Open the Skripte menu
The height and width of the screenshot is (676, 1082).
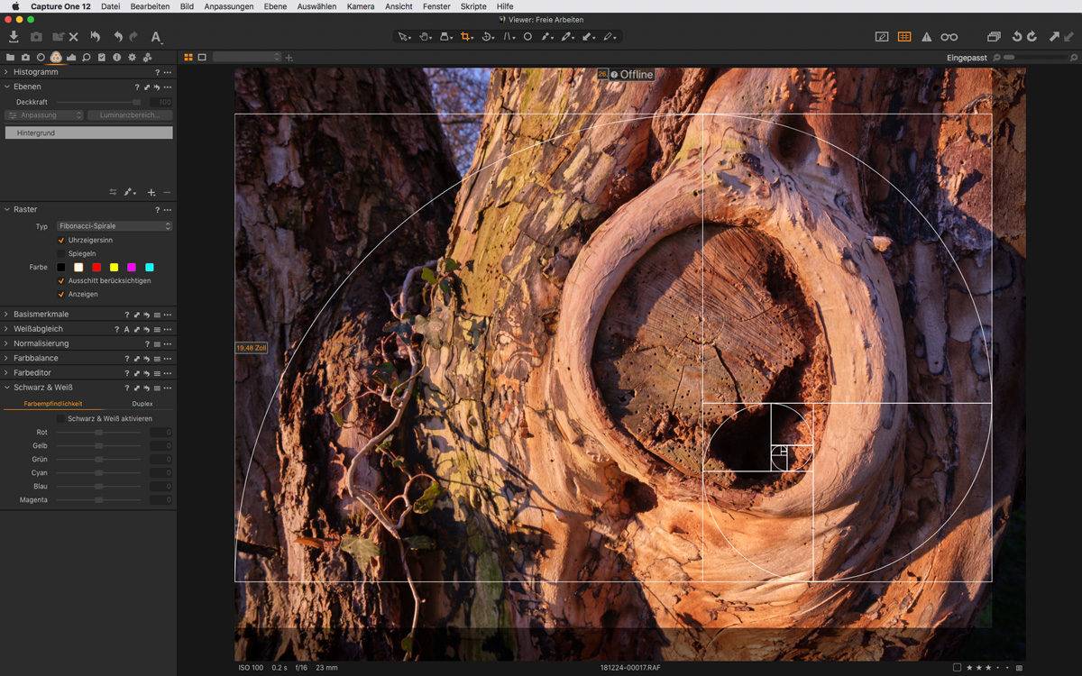(473, 6)
